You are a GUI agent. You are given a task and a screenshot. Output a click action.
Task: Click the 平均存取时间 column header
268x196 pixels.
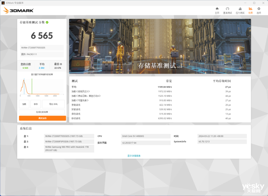tap(222, 81)
